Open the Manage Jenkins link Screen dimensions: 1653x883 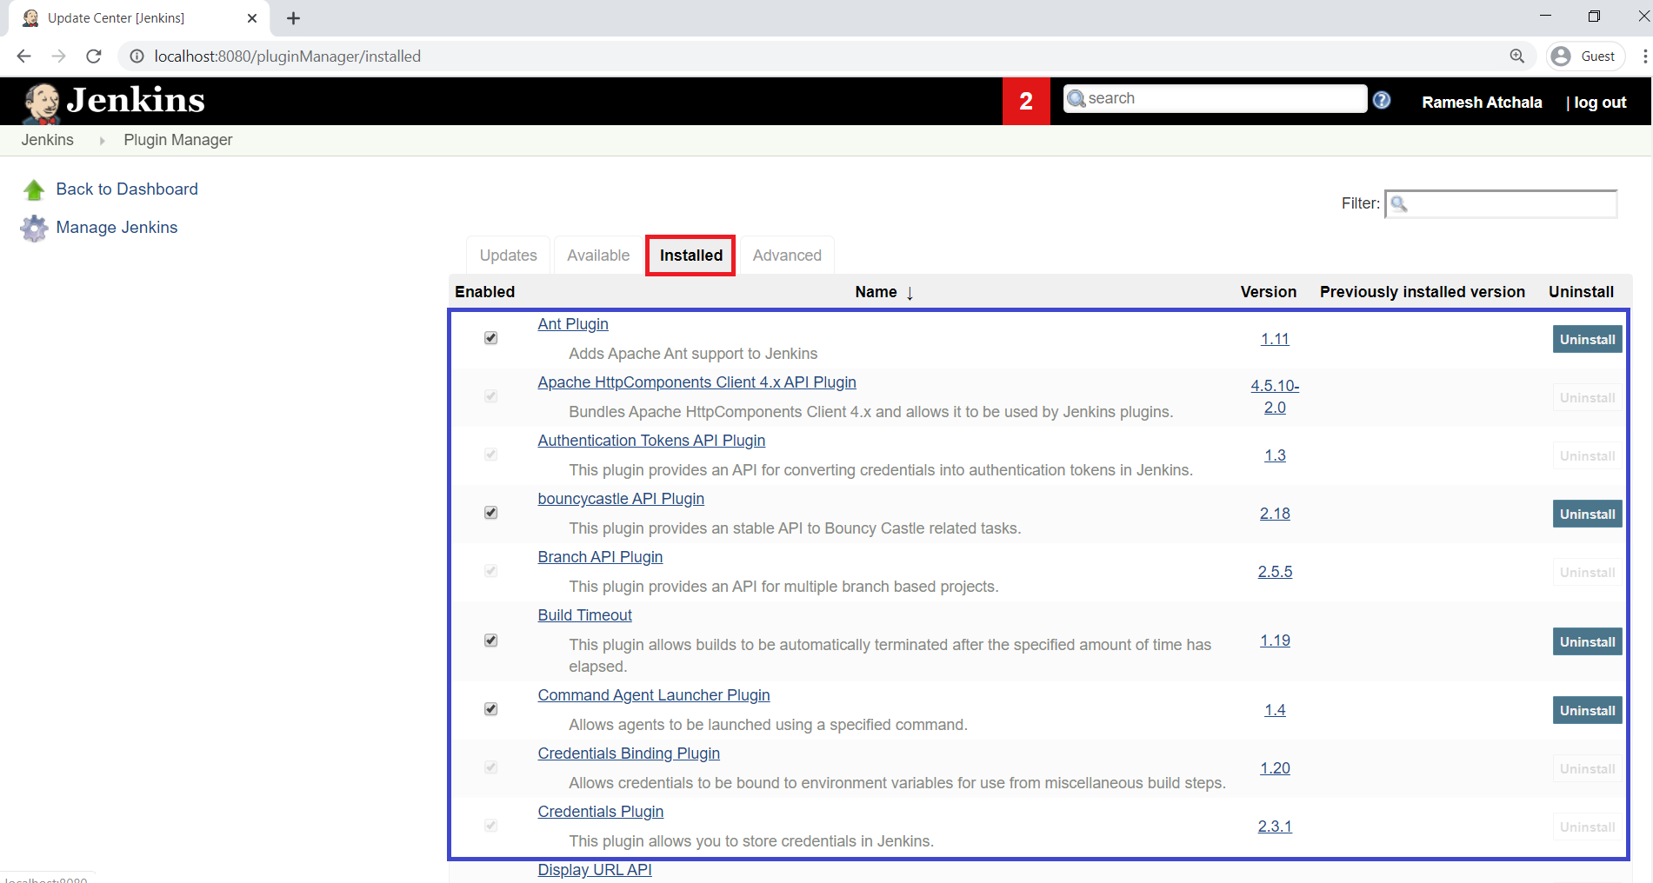click(117, 228)
